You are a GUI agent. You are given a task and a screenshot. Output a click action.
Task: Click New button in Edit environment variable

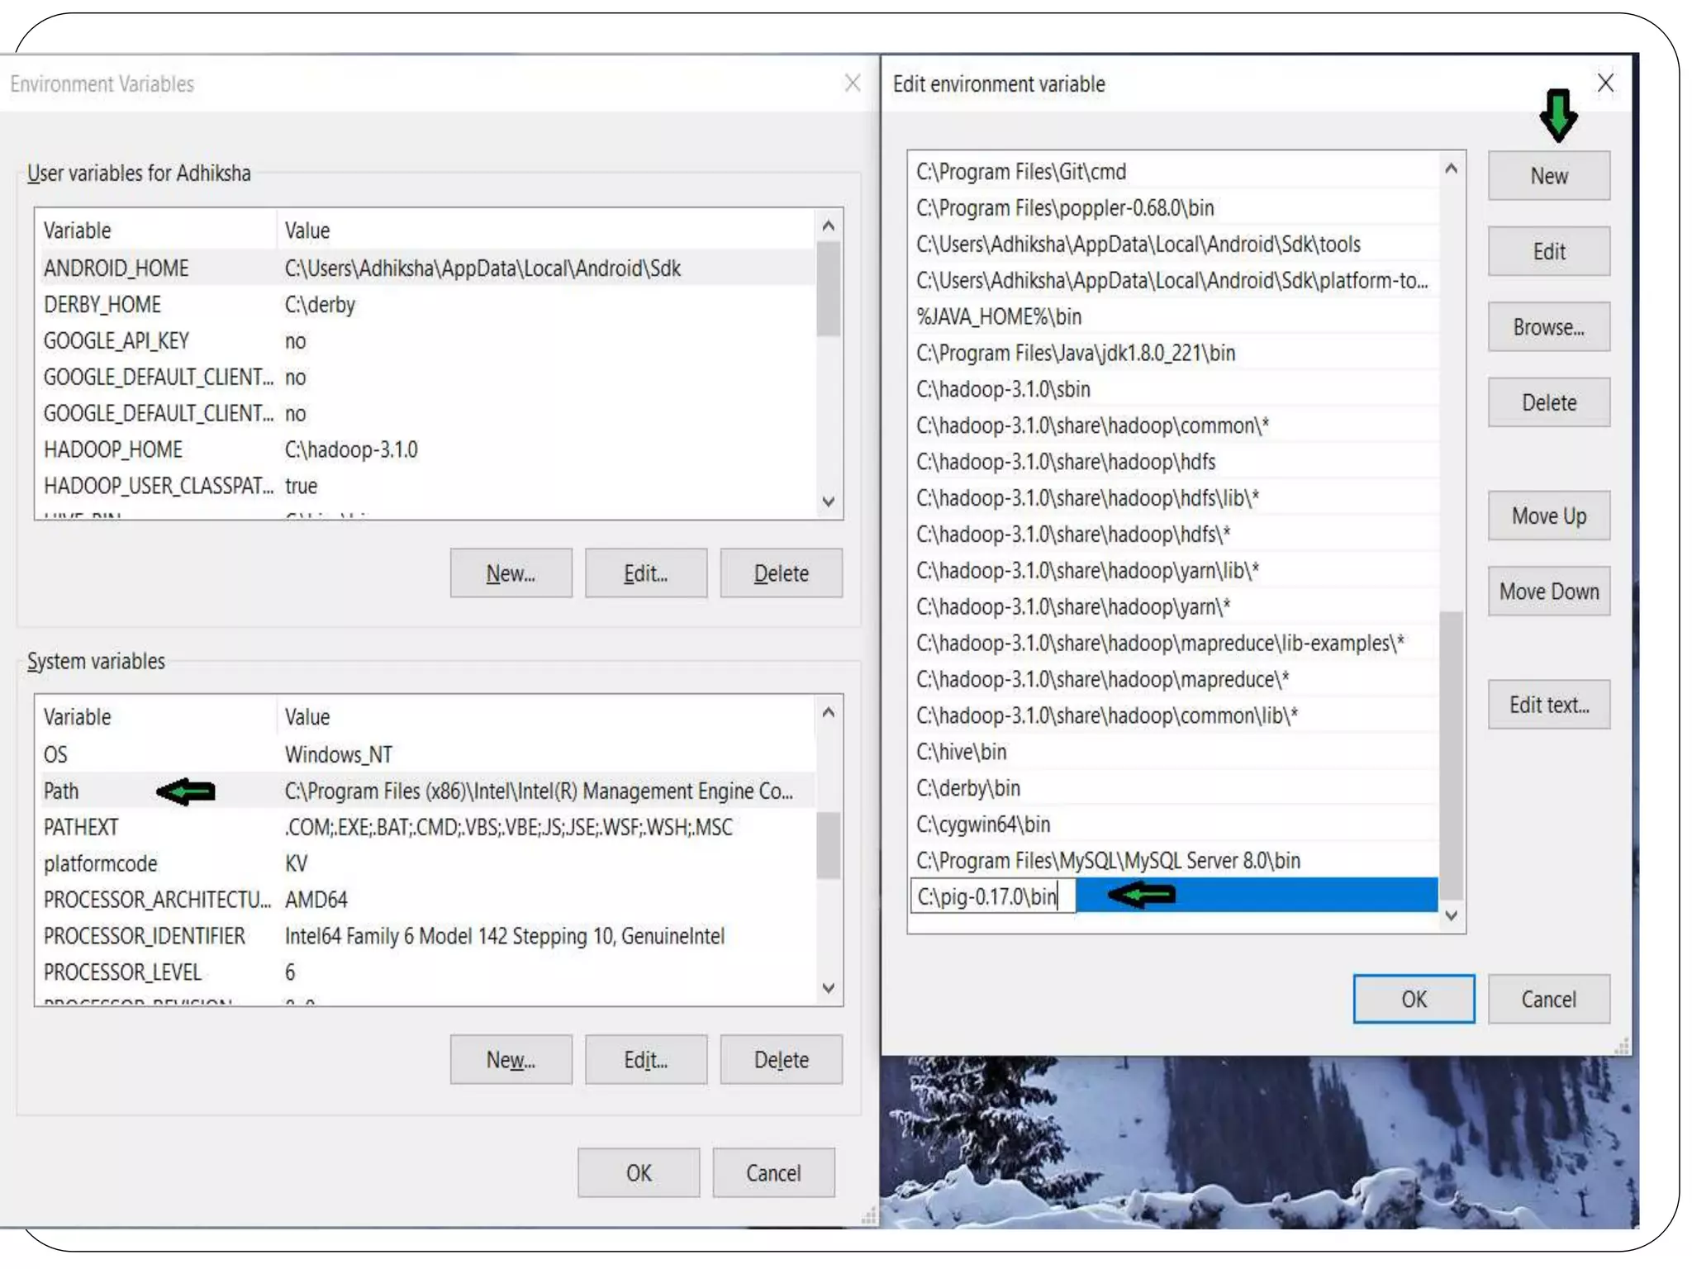pyautogui.click(x=1548, y=175)
